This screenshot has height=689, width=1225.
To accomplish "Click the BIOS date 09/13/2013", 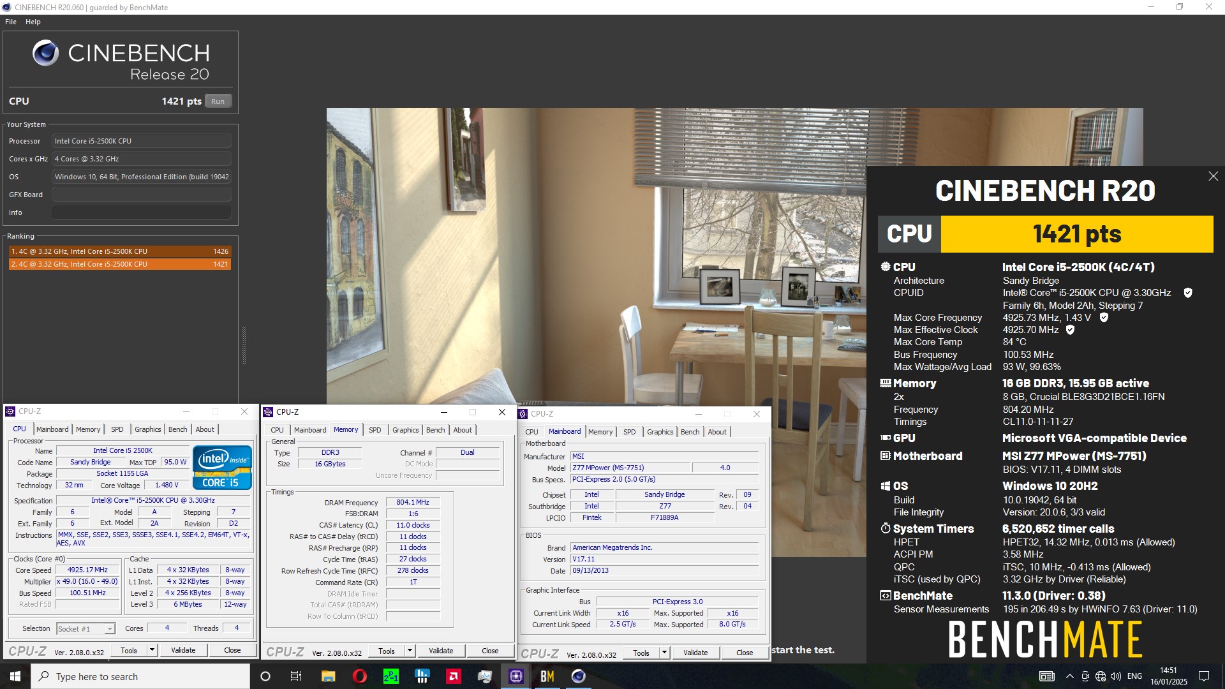I will click(x=664, y=570).
